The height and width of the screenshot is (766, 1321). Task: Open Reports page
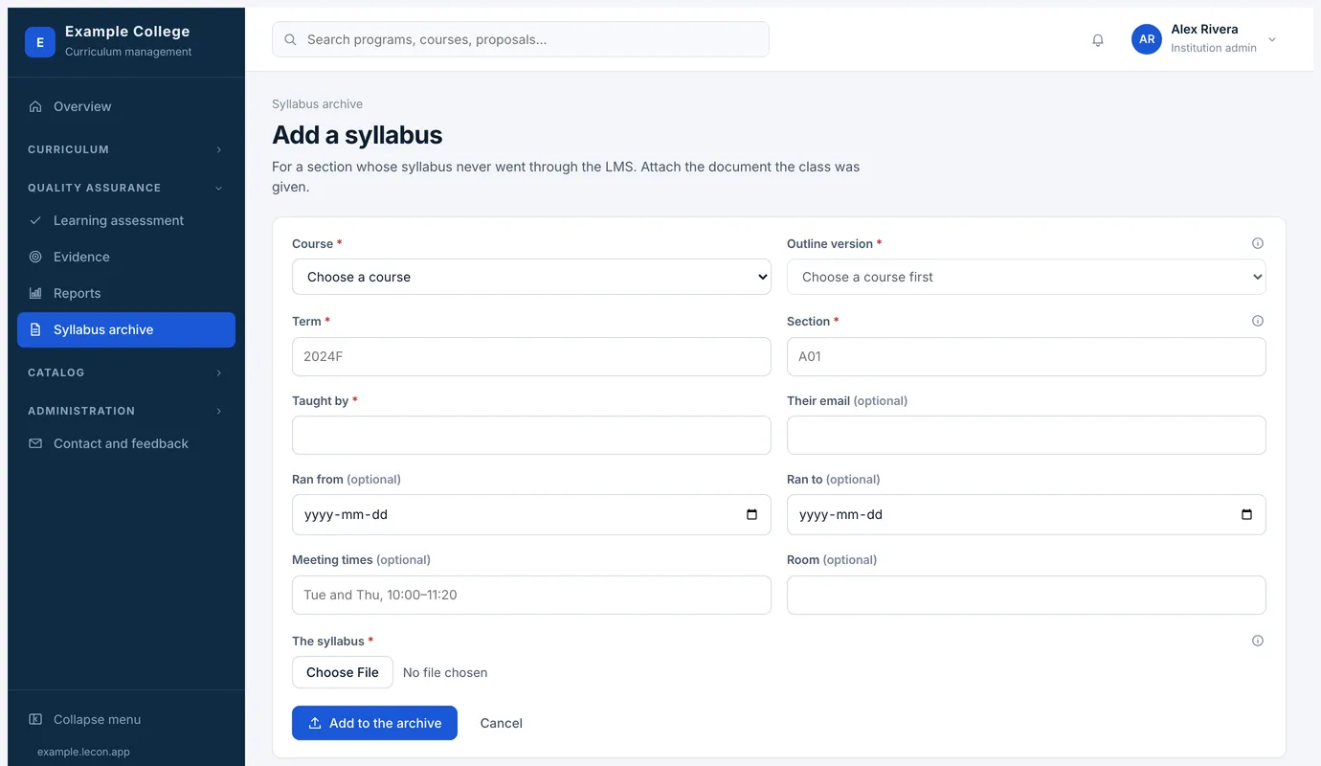click(125, 293)
